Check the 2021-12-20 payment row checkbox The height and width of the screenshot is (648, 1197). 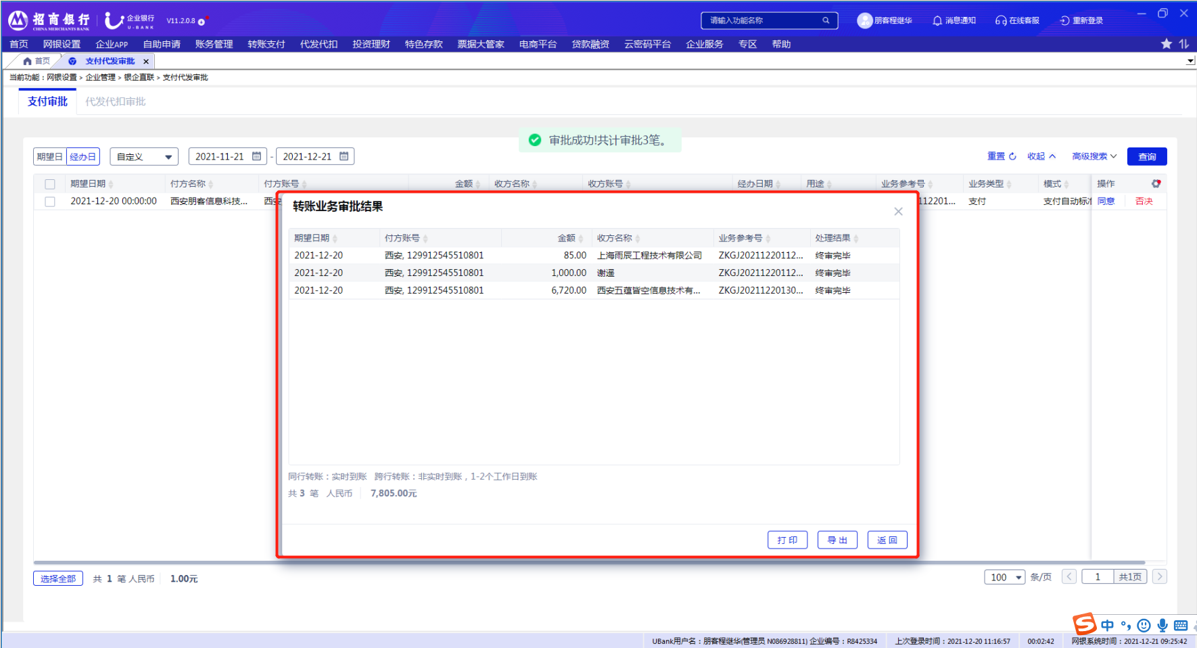coord(50,202)
